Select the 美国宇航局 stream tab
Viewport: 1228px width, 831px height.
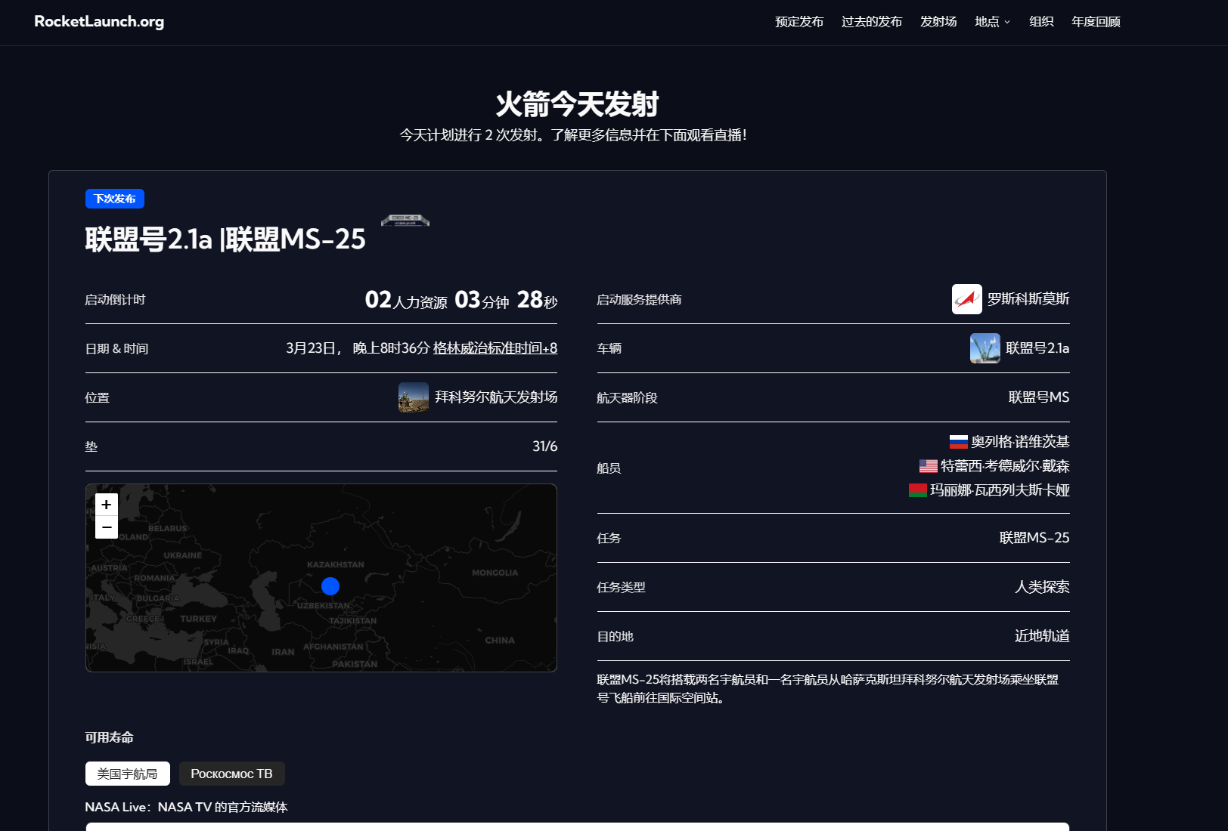(x=127, y=774)
